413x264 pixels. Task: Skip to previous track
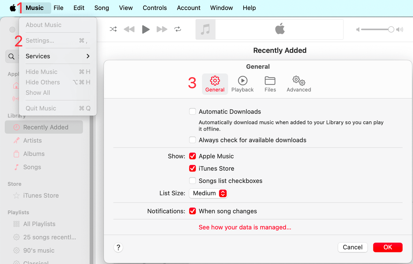click(x=129, y=29)
